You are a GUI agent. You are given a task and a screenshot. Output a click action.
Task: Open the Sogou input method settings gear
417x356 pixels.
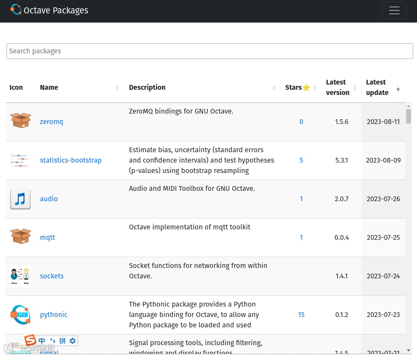[73, 341]
